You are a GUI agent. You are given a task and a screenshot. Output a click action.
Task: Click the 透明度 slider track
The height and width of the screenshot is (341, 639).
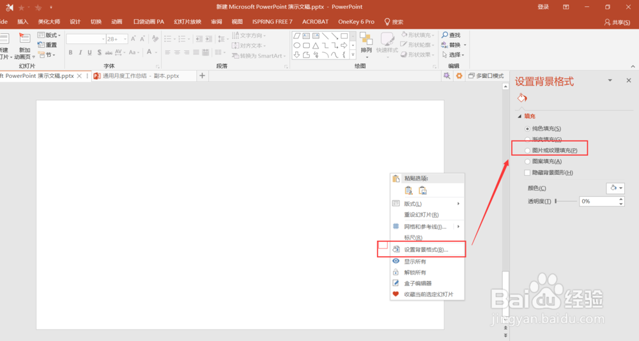click(x=566, y=201)
